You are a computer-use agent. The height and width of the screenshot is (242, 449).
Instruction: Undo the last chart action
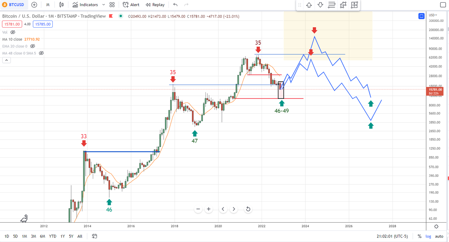click(x=175, y=5)
